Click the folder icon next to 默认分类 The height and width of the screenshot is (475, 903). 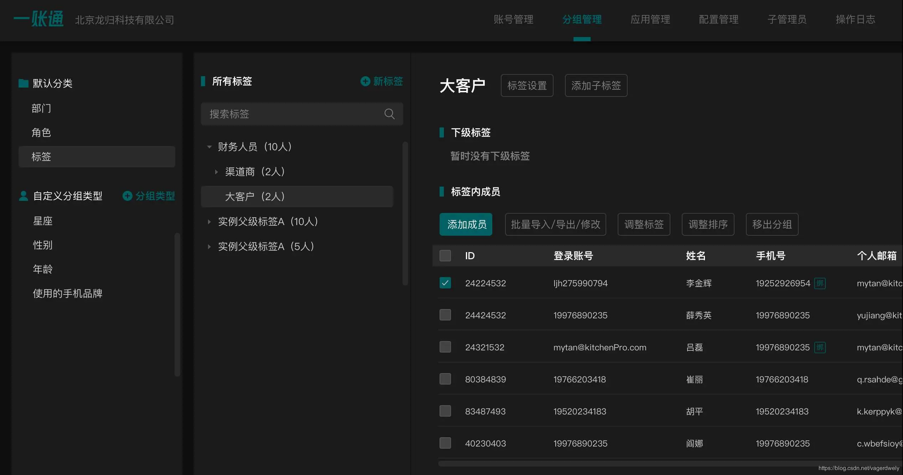(x=24, y=83)
